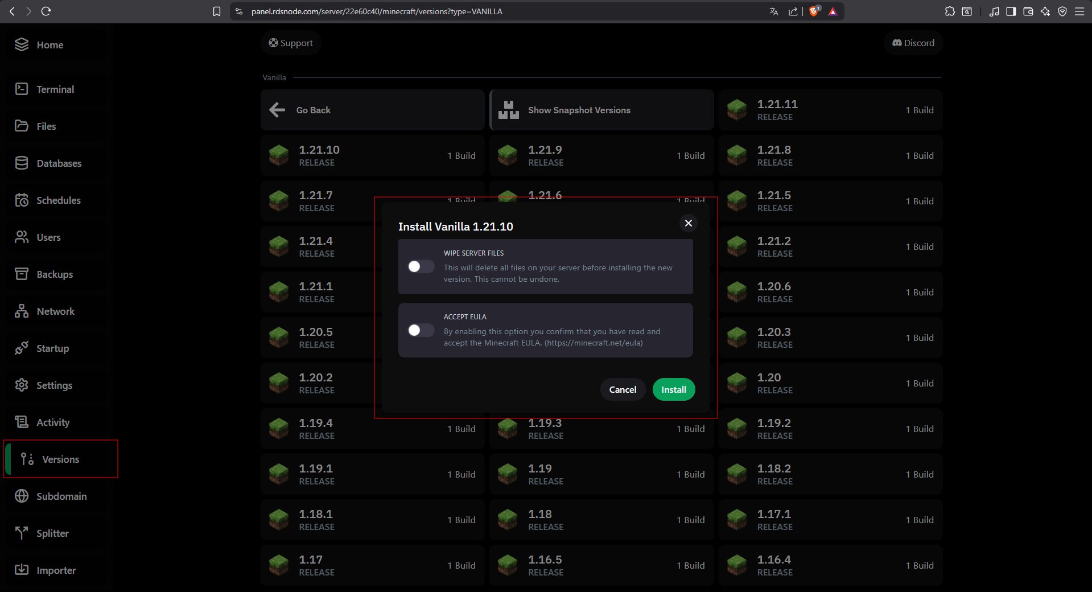Viewport: 1092px width, 592px height.
Task: Click the Startup rocket icon
Action: point(22,348)
